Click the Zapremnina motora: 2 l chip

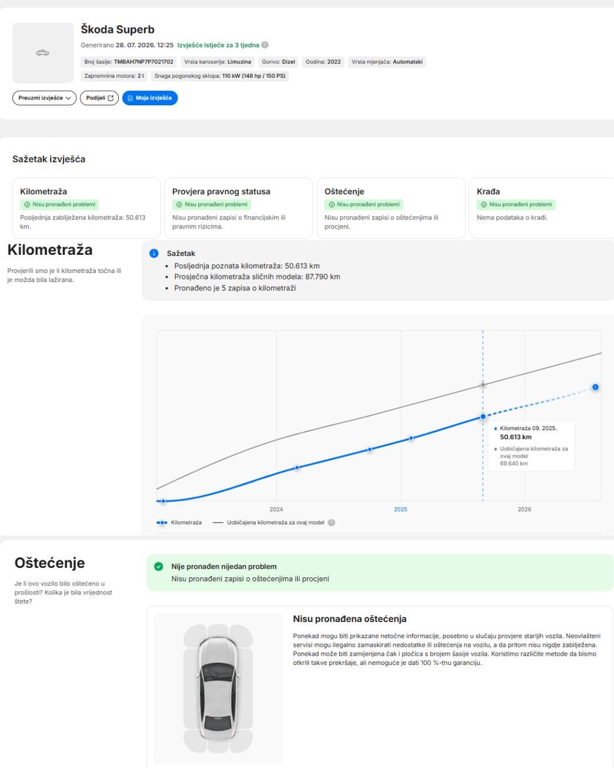(115, 76)
